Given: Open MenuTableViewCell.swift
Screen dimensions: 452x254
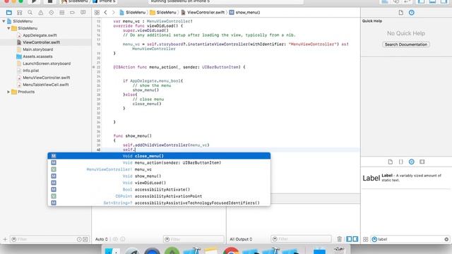Looking at the screenshot, I should [x=45, y=85].
